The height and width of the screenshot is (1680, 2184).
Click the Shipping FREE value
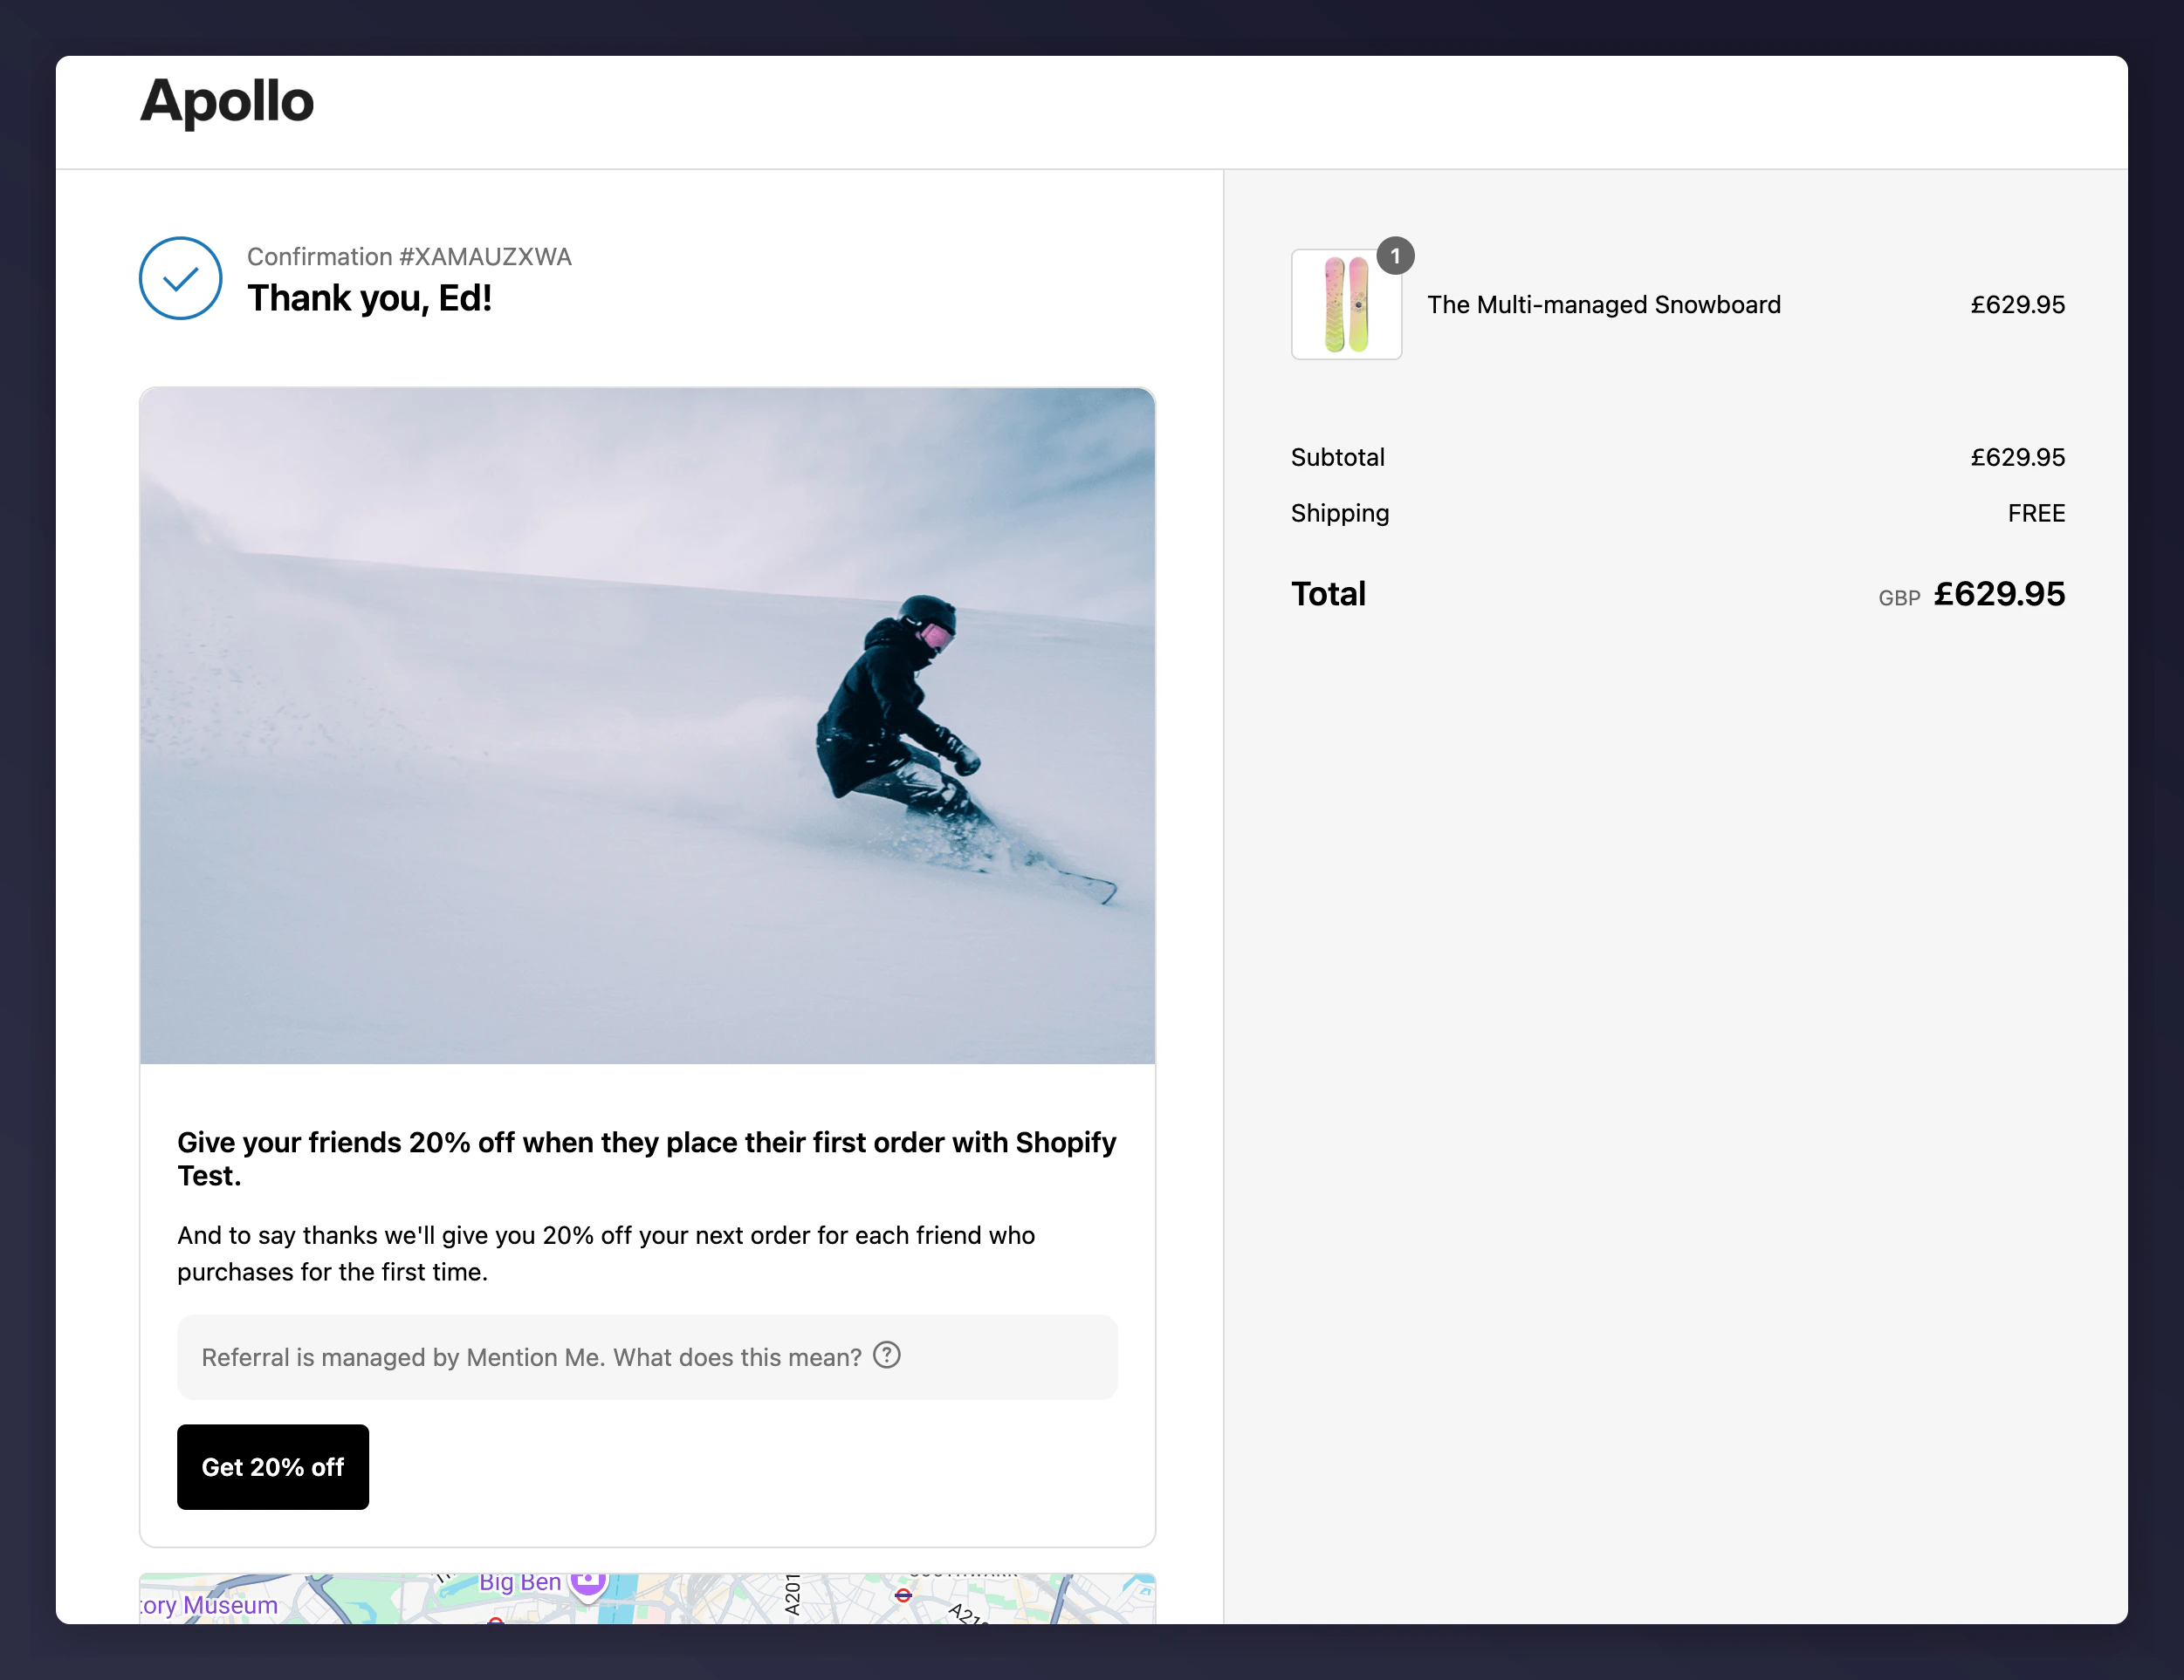pos(2036,513)
